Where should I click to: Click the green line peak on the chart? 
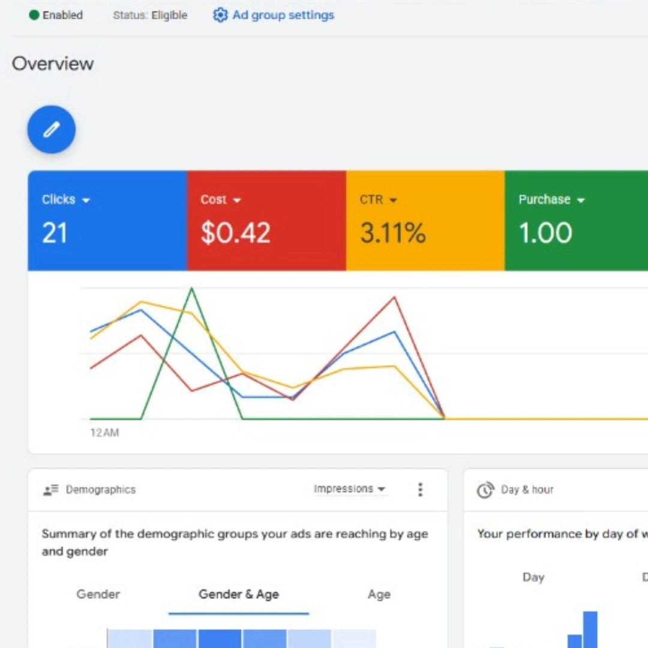(192, 289)
